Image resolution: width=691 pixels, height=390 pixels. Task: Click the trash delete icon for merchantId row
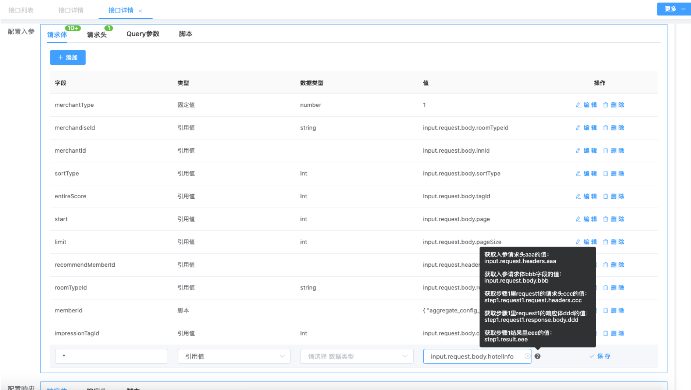605,150
